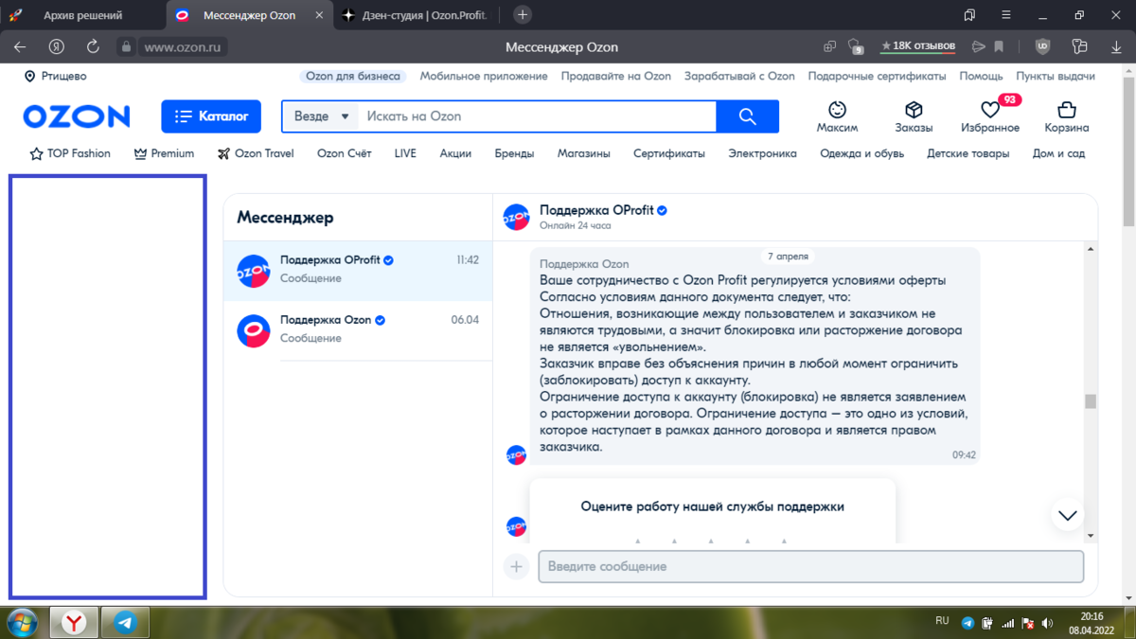The height and width of the screenshot is (639, 1136).
Task: Focus the Введите сообщение input field
Action: [x=811, y=567]
